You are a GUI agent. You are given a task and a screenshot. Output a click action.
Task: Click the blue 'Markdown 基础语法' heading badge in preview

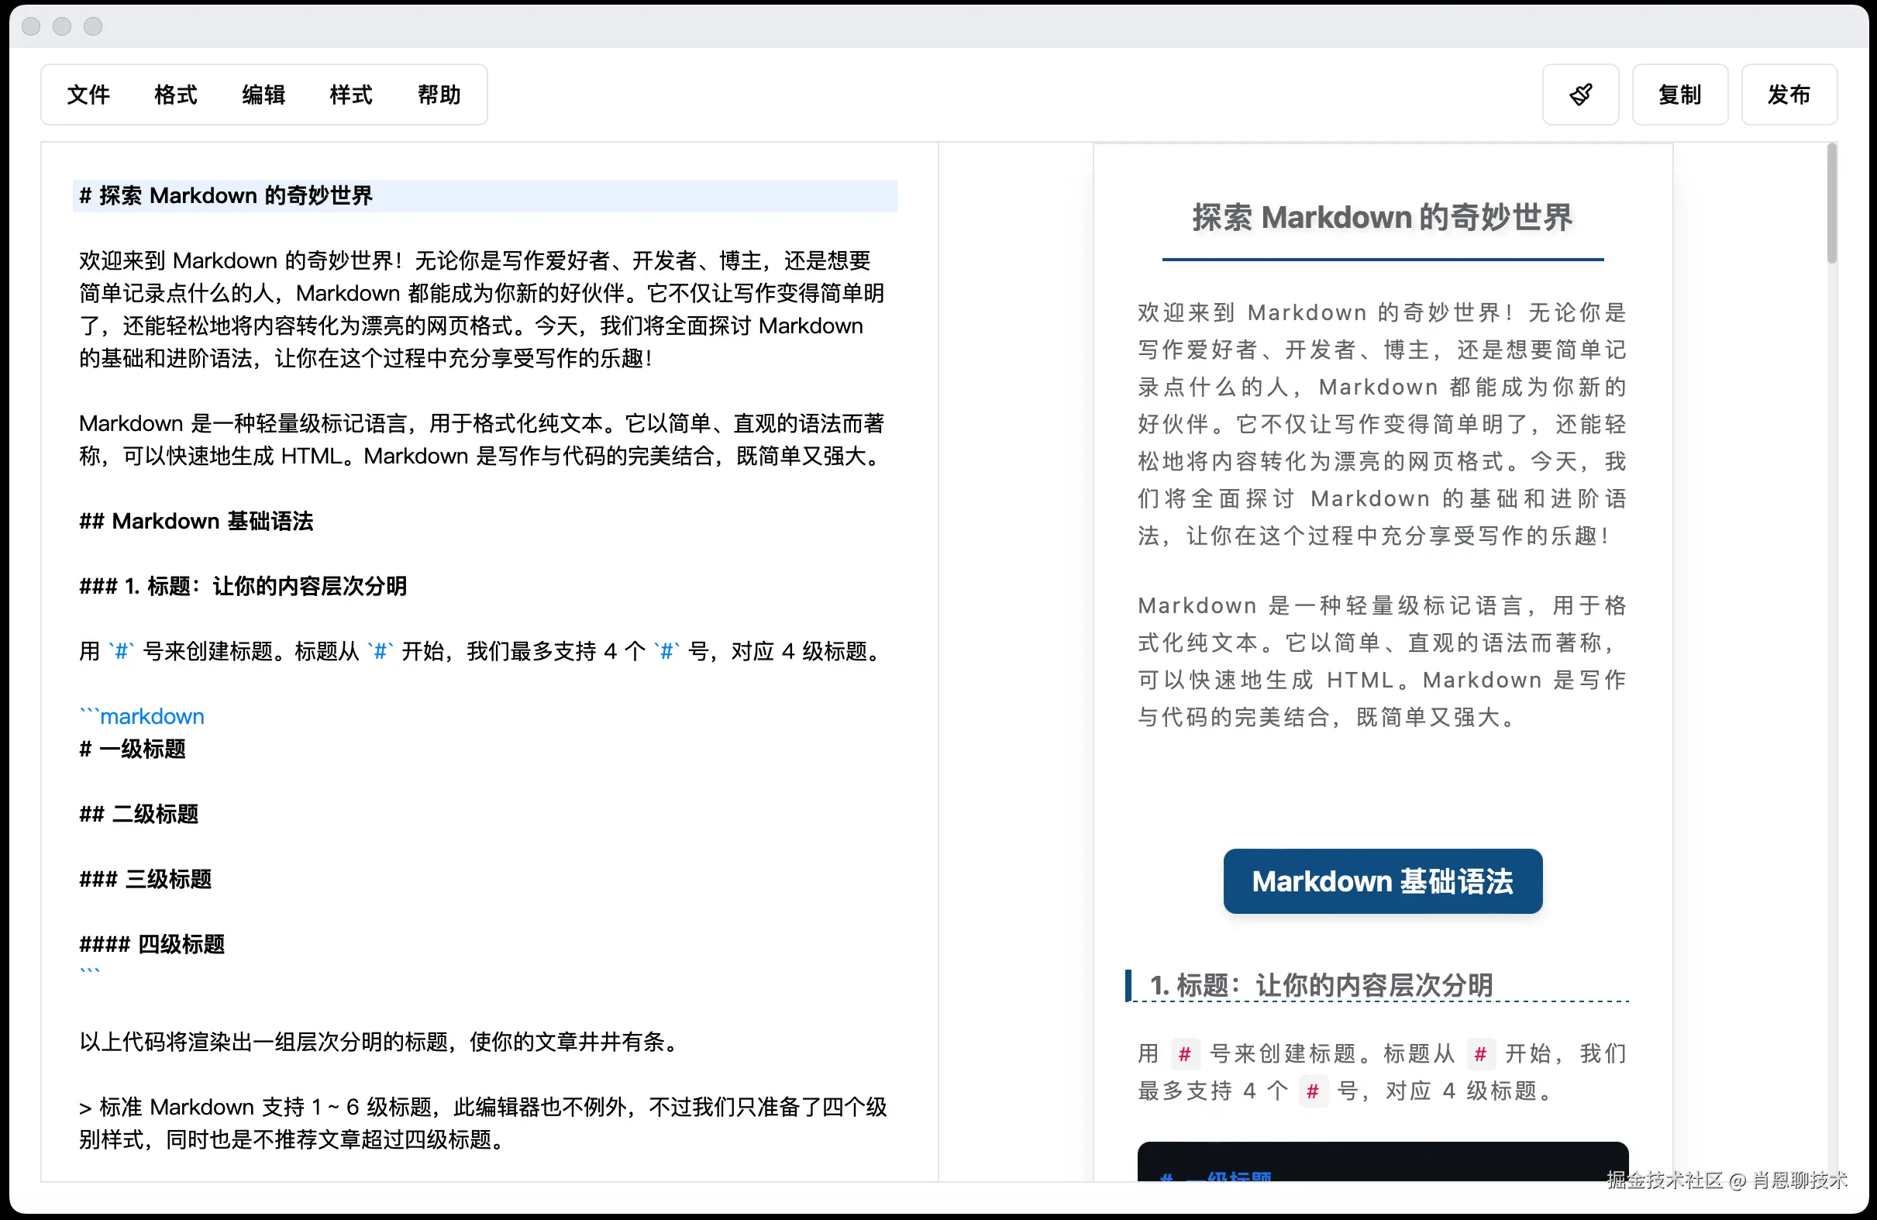[1383, 882]
